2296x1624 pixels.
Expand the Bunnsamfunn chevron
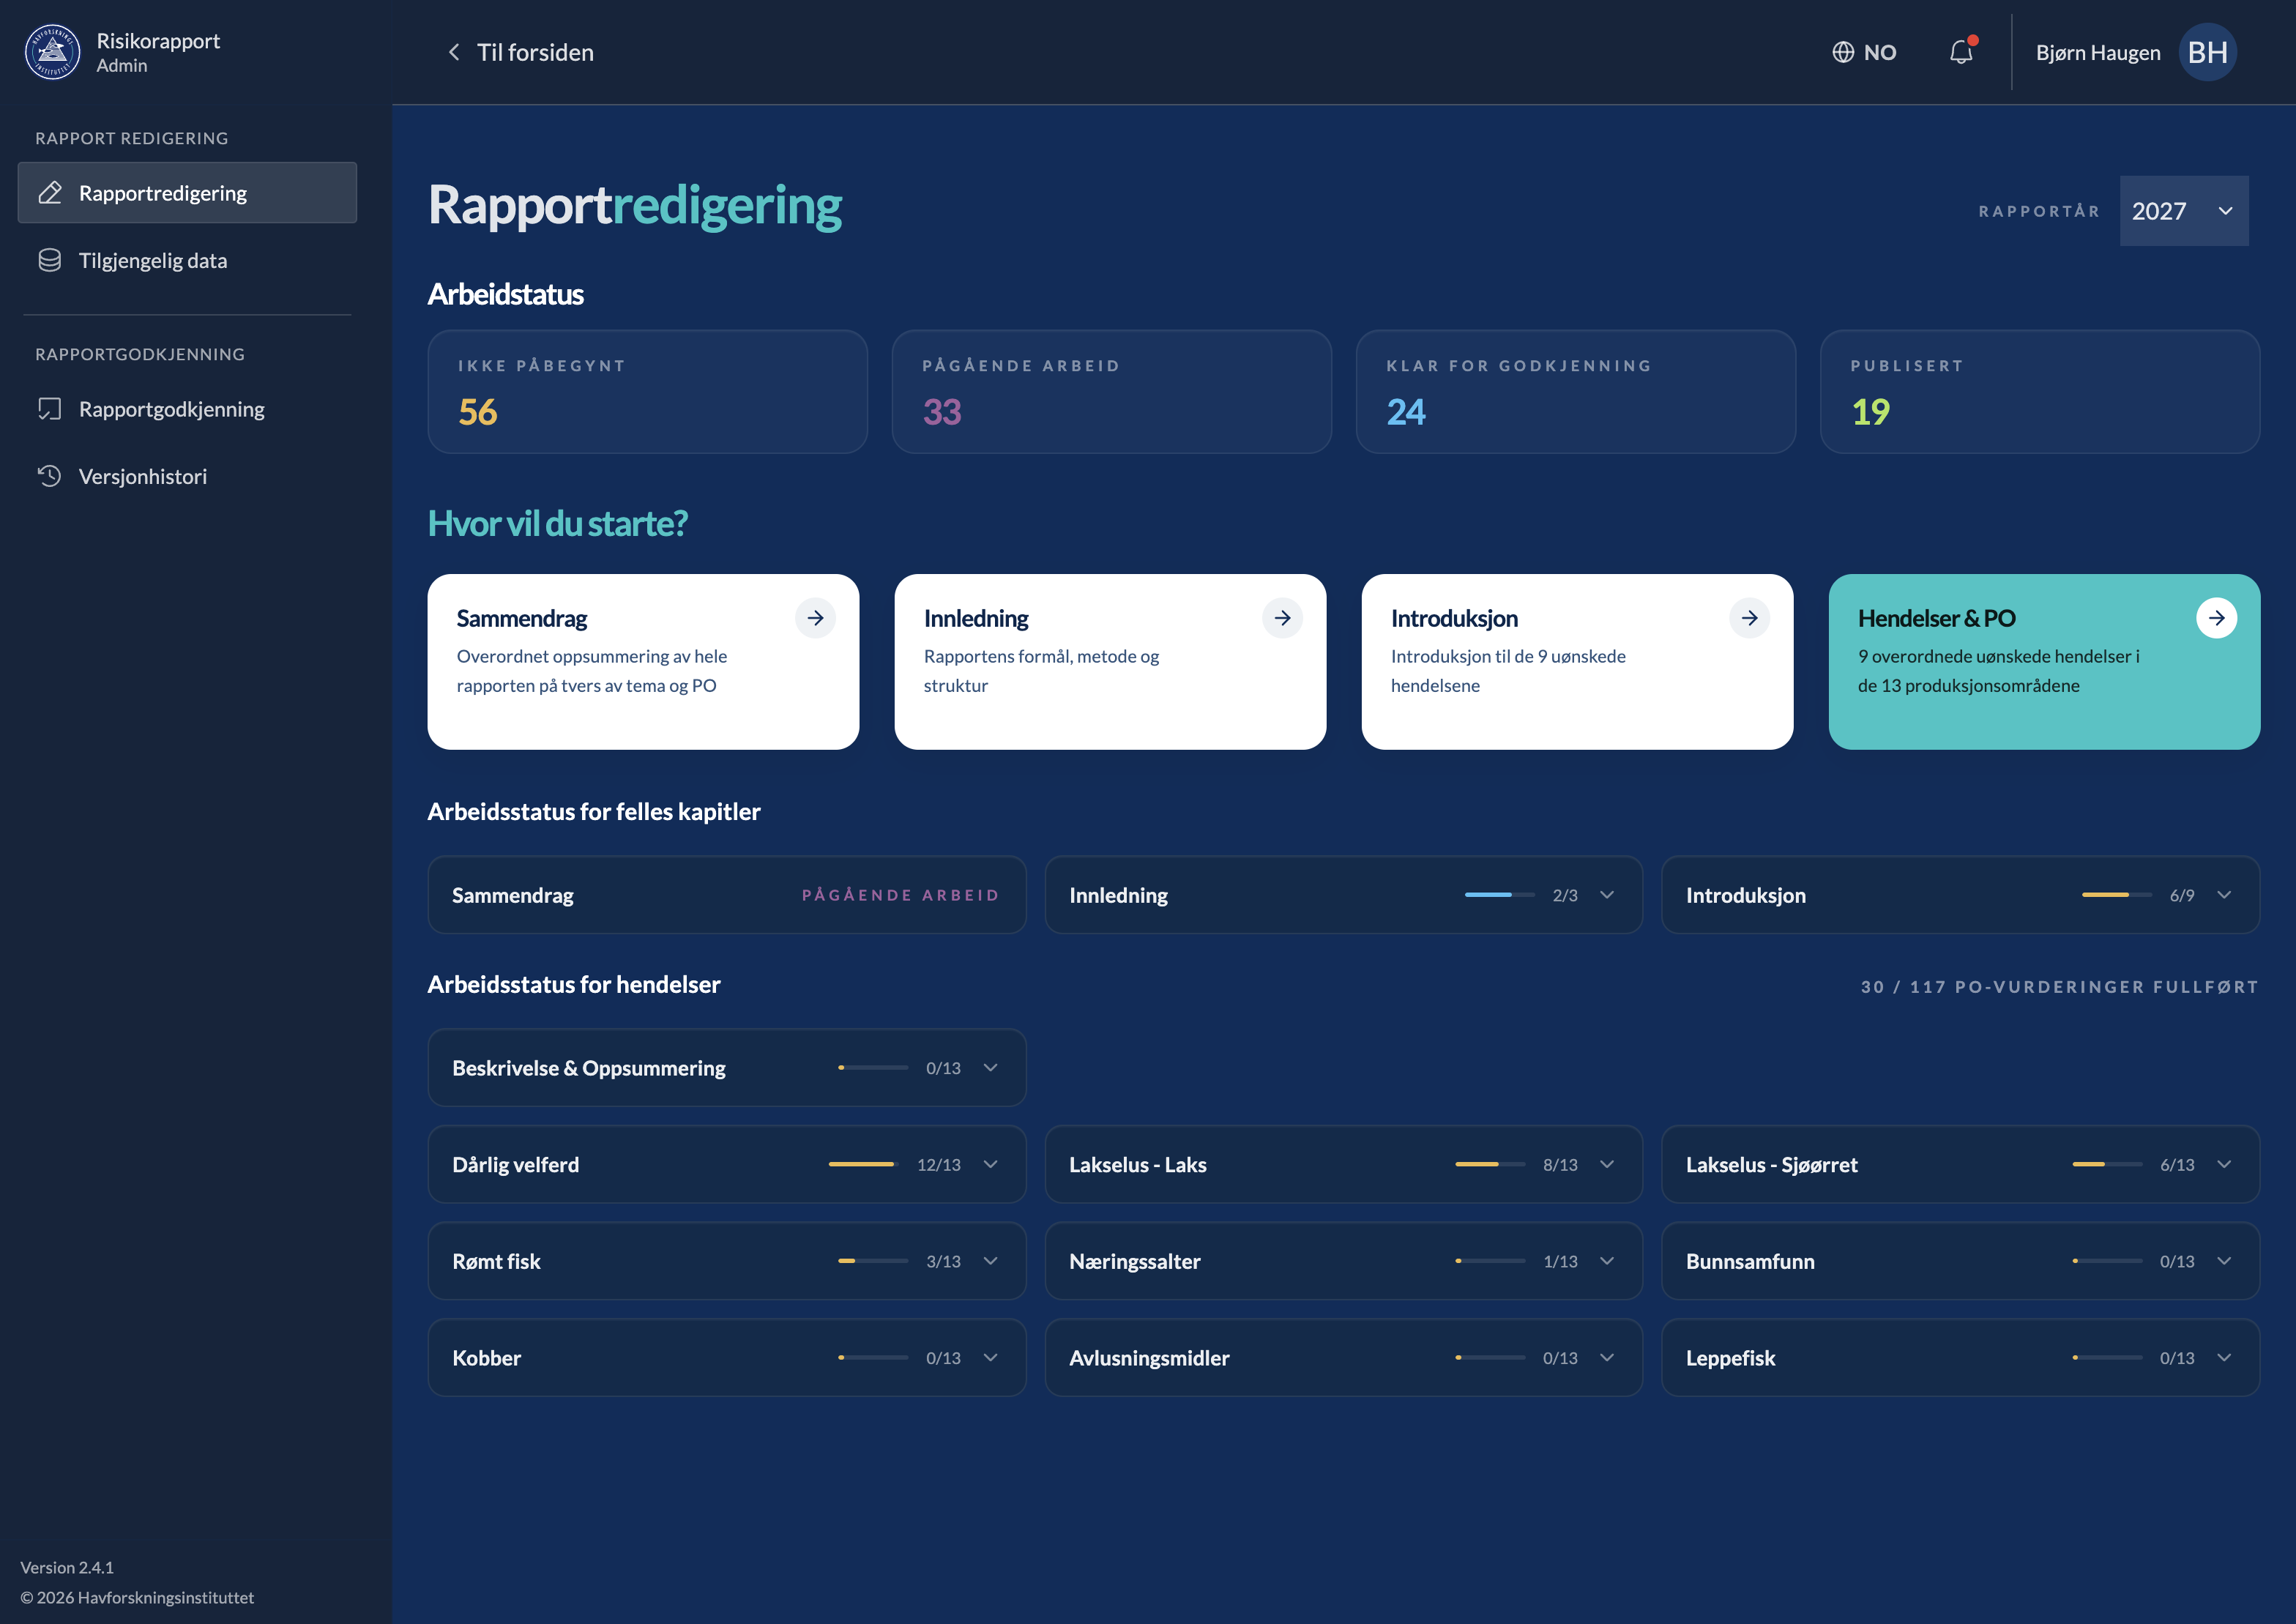tap(2224, 1261)
